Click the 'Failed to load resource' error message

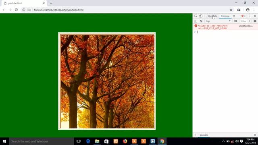pyautogui.click(x=212, y=27)
